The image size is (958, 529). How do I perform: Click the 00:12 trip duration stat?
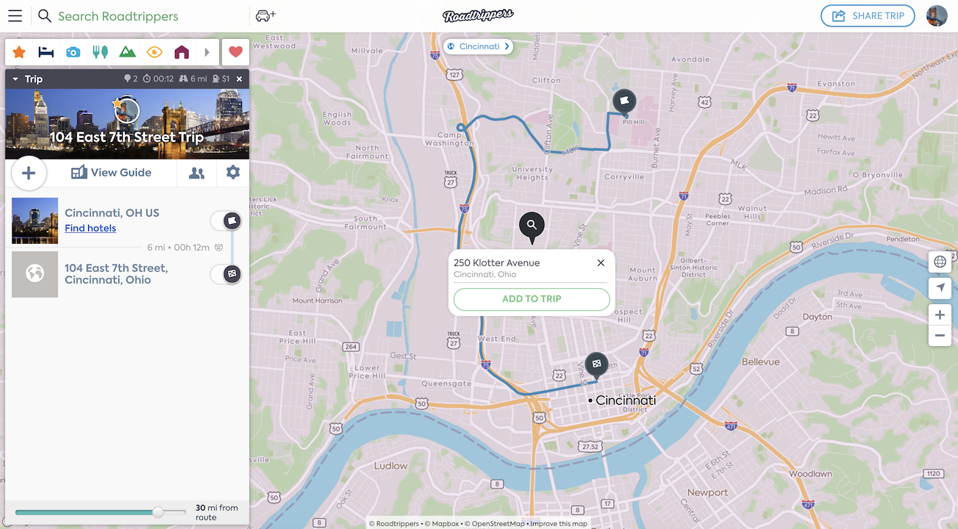click(158, 79)
